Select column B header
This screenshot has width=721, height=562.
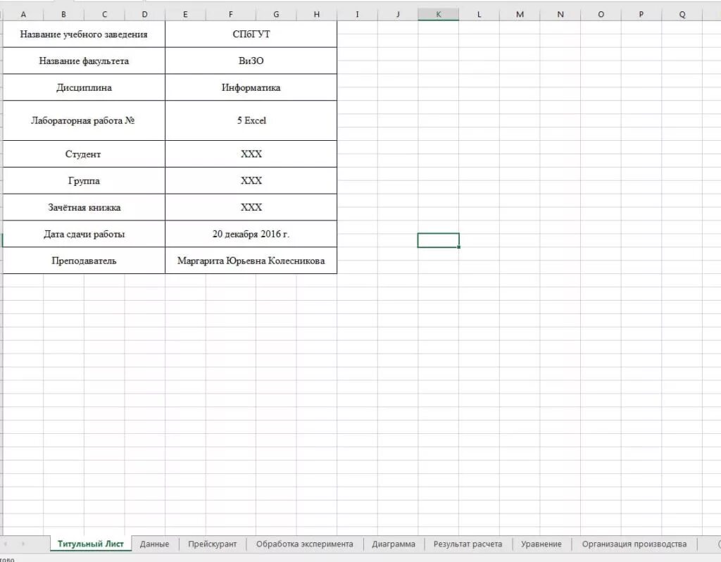(63, 14)
